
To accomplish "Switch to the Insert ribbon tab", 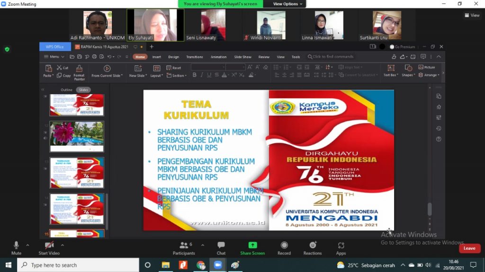I will click(x=156, y=57).
